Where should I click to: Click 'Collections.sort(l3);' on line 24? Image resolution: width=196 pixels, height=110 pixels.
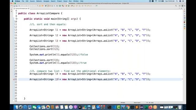pyautogui.click(x=44, y=60)
